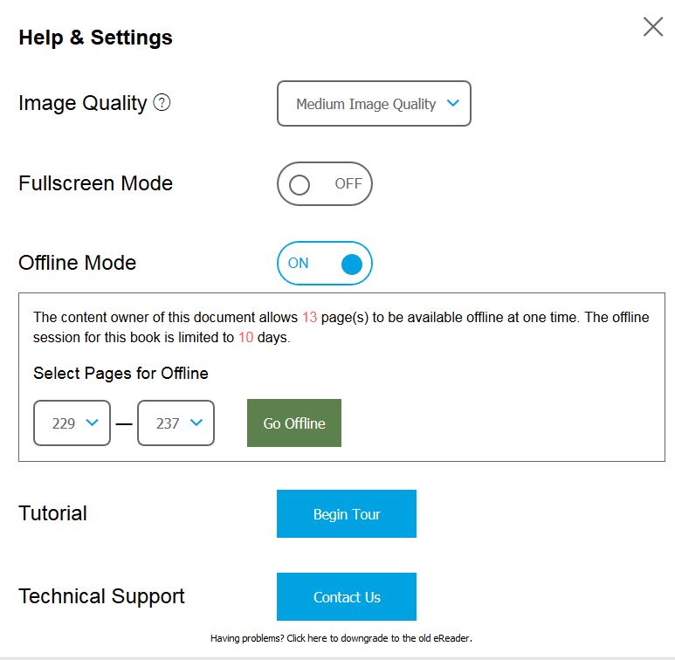Viewport: 675px width, 660px height.
Task: Click the Fullscreen Mode label
Action: 95,183
